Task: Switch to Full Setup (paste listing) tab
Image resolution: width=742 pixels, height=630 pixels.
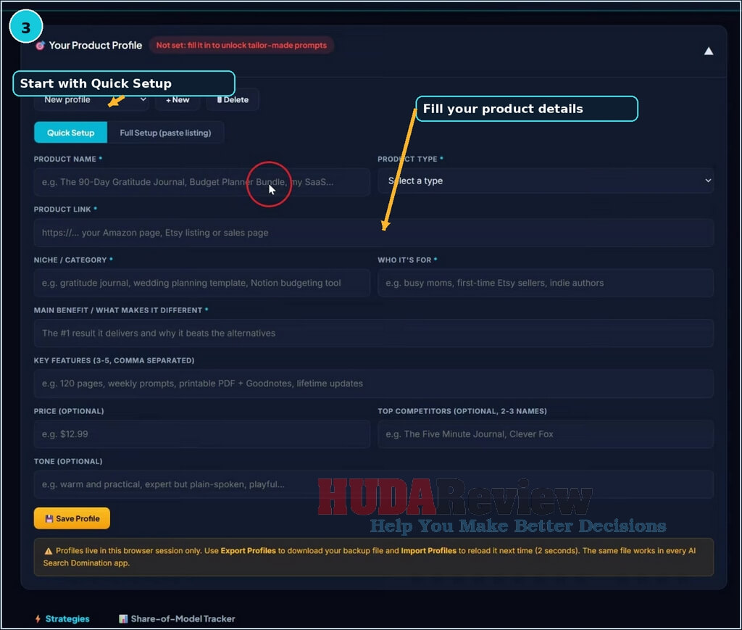Action: pyautogui.click(x=166, y=133)
